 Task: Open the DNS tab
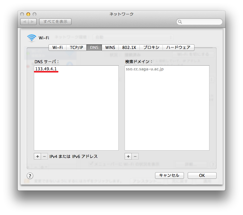click(x=94, y=47)
